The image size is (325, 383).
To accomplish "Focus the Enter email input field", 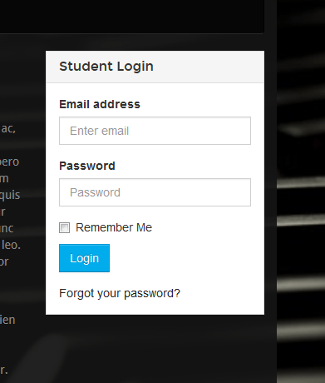I will pyautogui.click(x=155, y=131).
